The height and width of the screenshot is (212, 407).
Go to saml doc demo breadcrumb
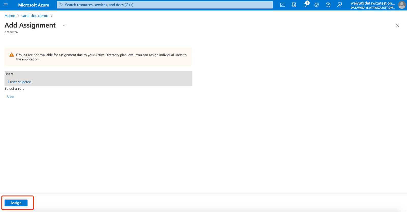35,16
